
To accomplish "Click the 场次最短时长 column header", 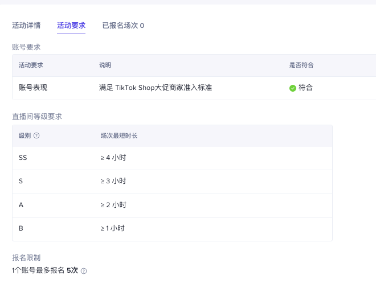I will [119, 136].
